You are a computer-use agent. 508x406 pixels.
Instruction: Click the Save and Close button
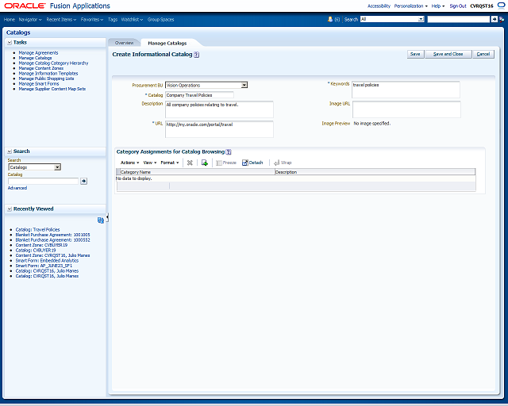click(448, 55)
